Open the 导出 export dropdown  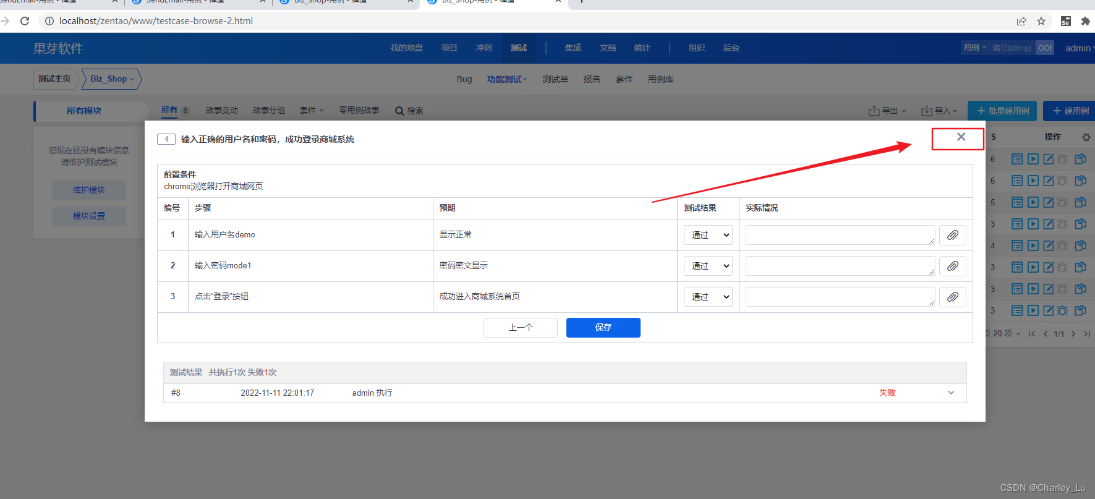pos(887,111)
